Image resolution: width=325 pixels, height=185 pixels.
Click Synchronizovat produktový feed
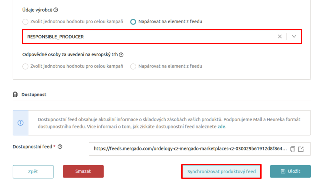click(221, 171)
